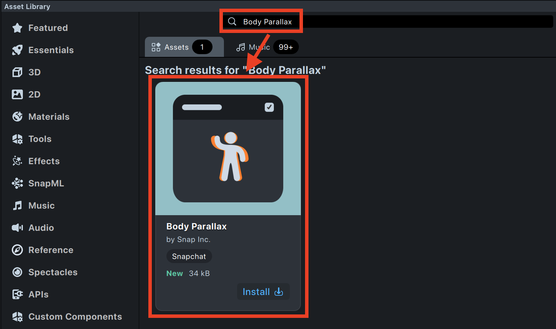Screen dimensions: 556x329
Task: Browse the 3D assets category
Action: (x=26, y=72)
